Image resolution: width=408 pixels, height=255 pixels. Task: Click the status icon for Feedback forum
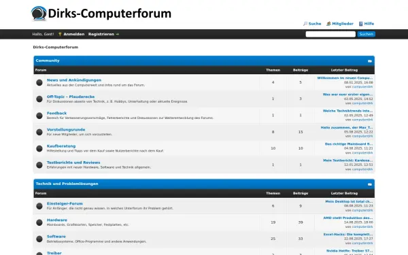point(39,116)
